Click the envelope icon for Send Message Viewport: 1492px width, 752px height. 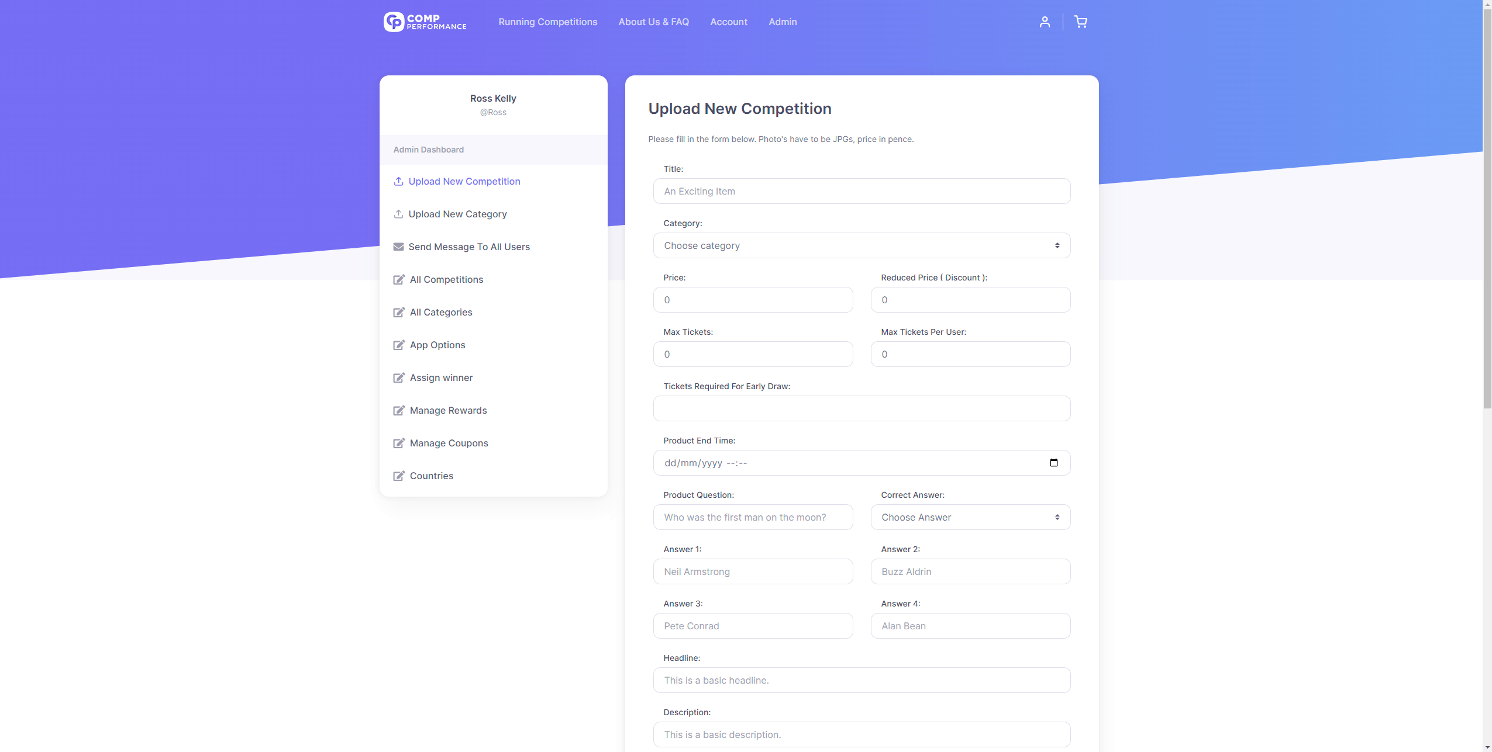click(398, 247)
